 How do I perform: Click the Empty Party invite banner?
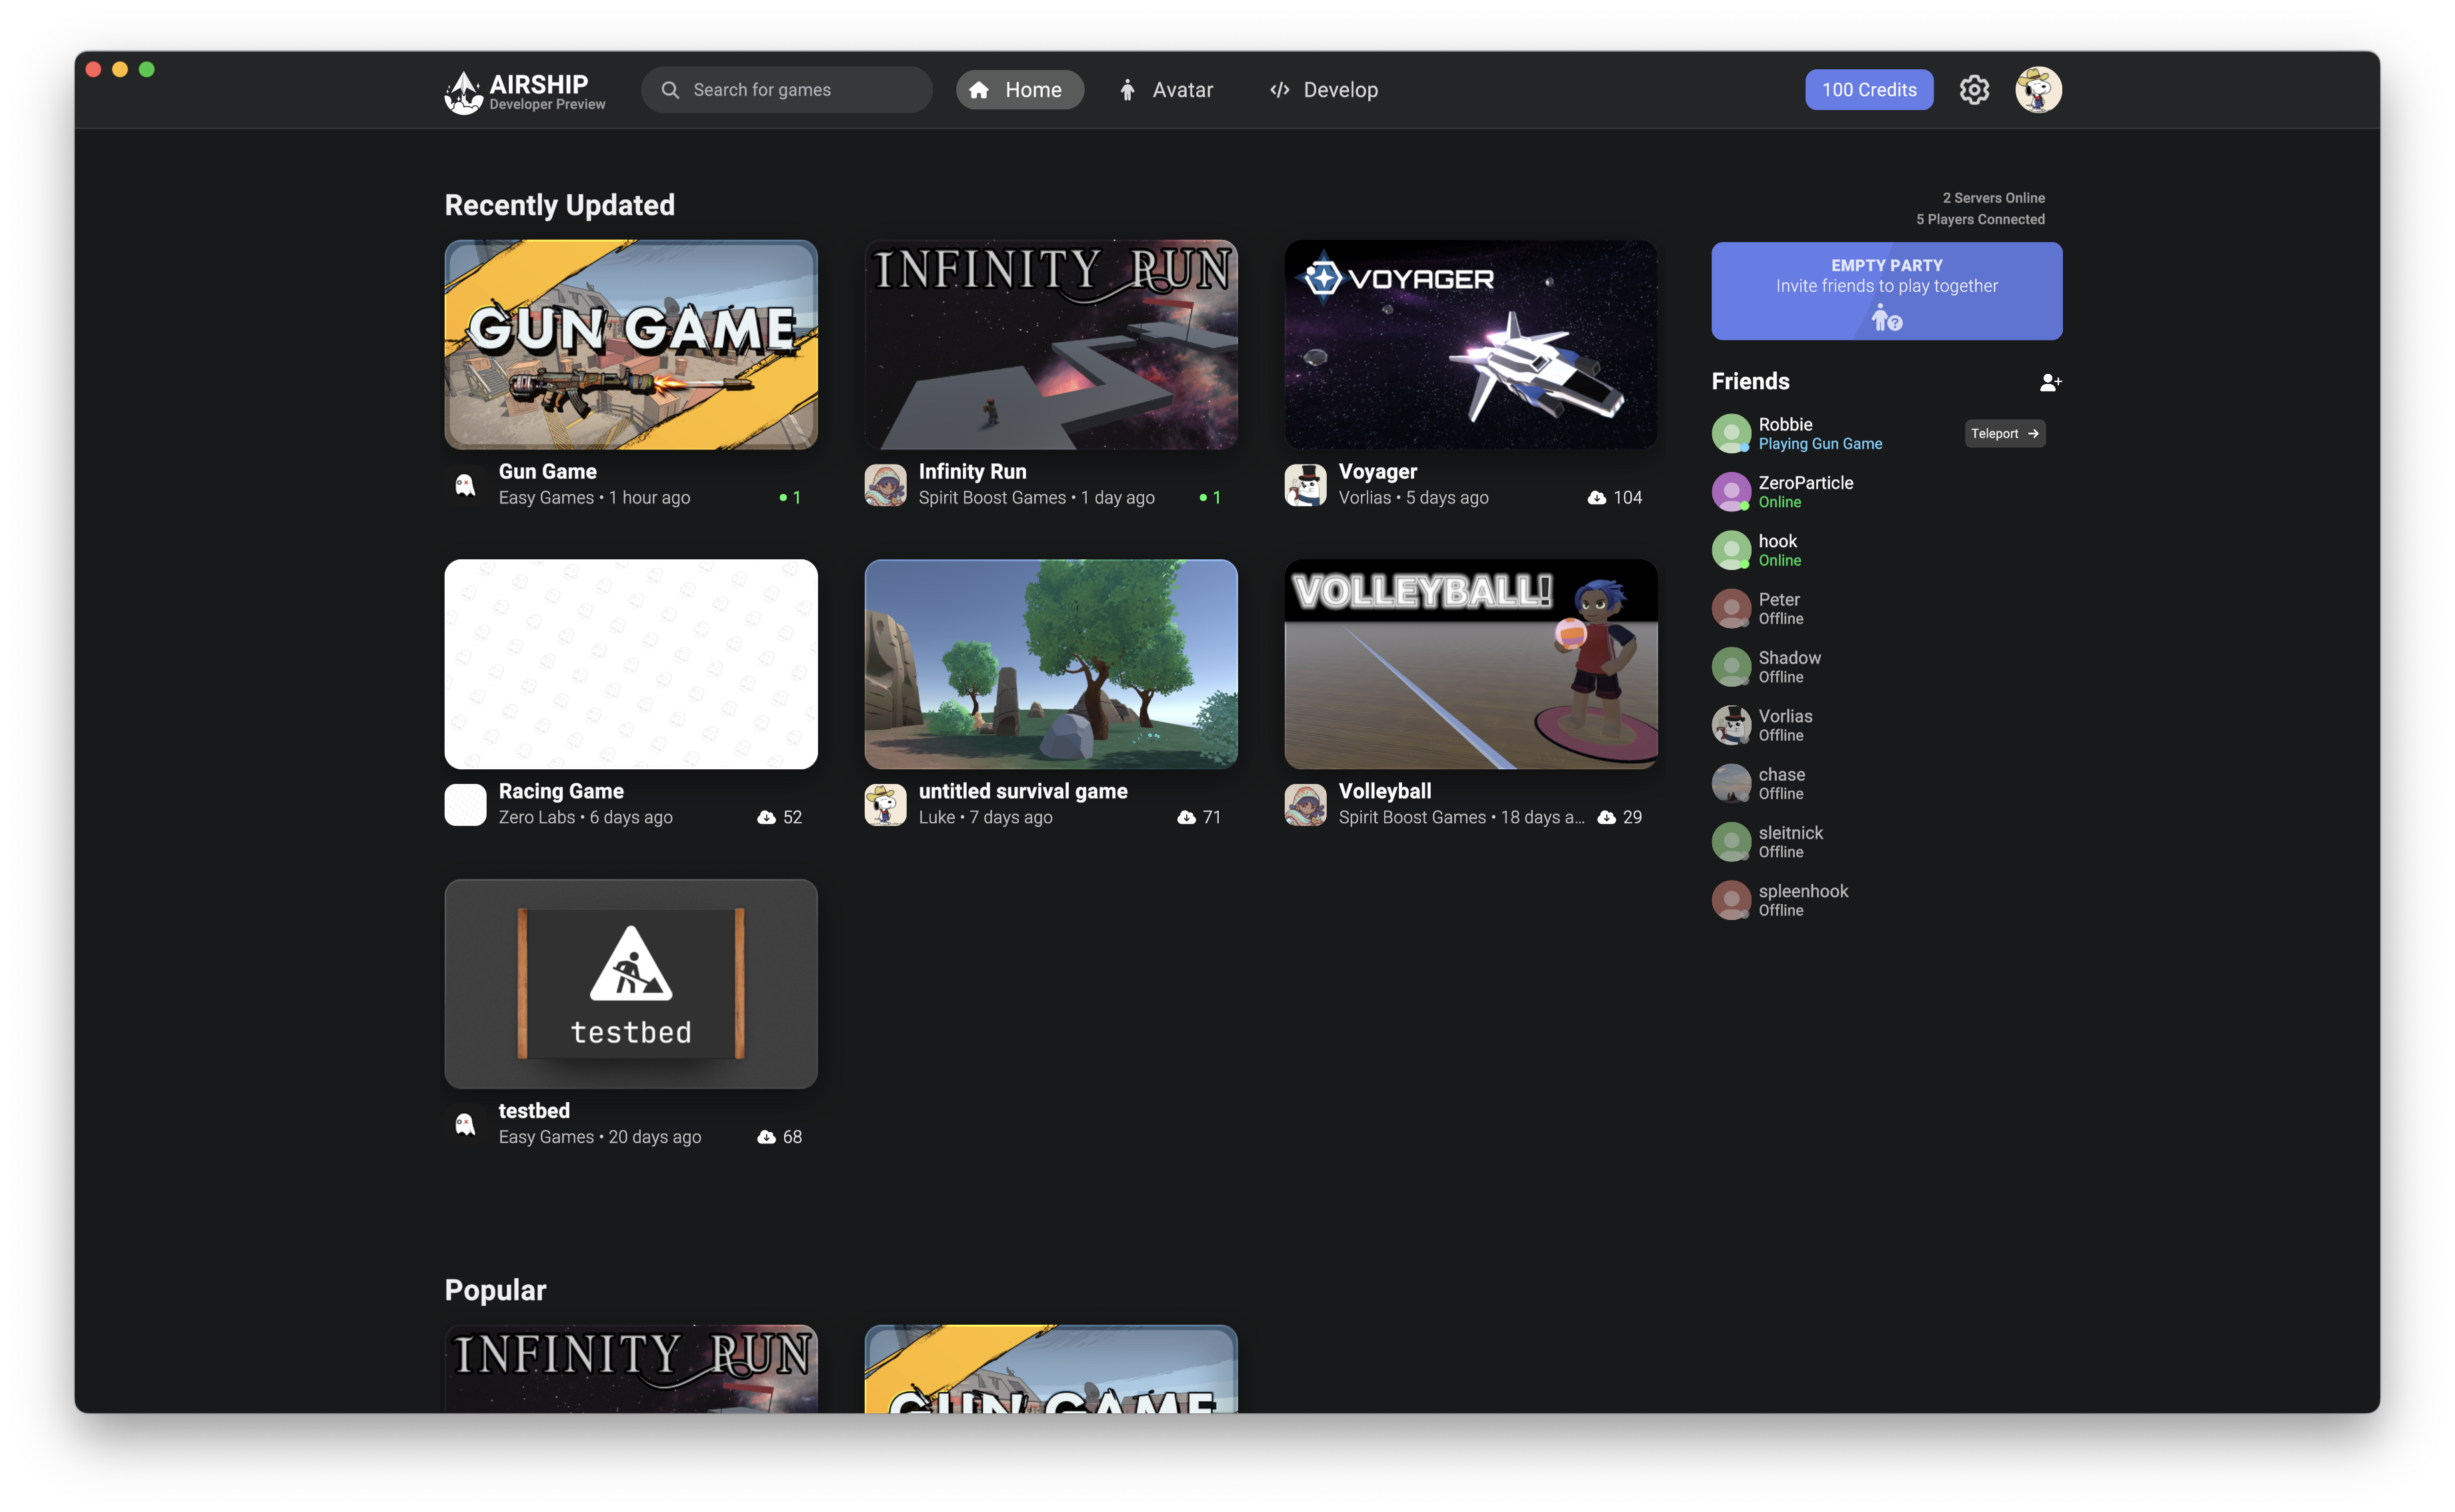[1886, 291]
